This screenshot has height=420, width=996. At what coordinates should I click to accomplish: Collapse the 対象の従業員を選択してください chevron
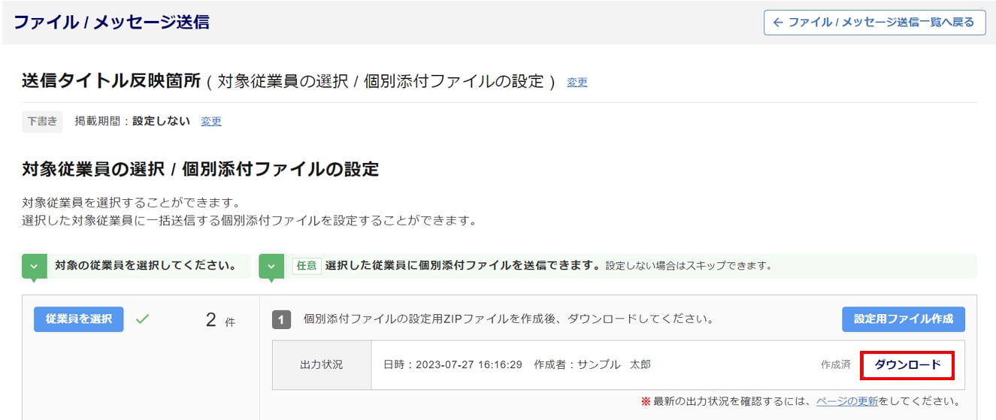tap(34, 266)
